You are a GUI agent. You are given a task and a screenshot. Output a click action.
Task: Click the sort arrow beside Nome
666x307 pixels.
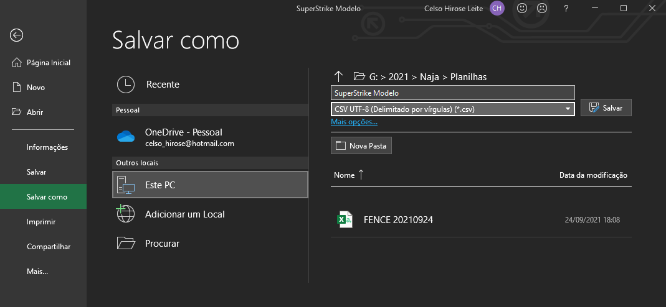[x=361, y=175]
